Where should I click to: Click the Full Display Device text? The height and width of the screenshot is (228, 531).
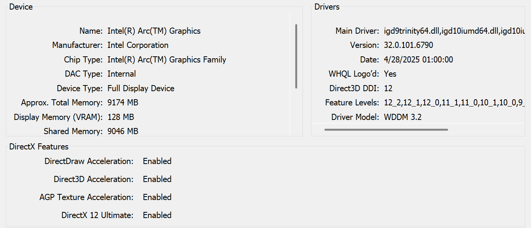[x=141, y=89]
